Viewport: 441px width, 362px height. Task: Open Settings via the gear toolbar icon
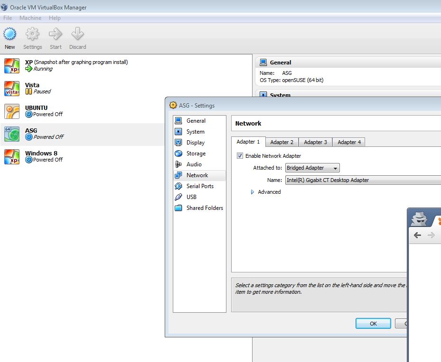click(32, 35)
